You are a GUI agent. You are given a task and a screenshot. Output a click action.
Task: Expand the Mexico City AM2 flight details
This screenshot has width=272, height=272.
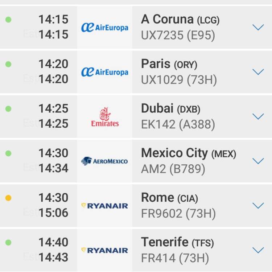[x=258, y=161]
